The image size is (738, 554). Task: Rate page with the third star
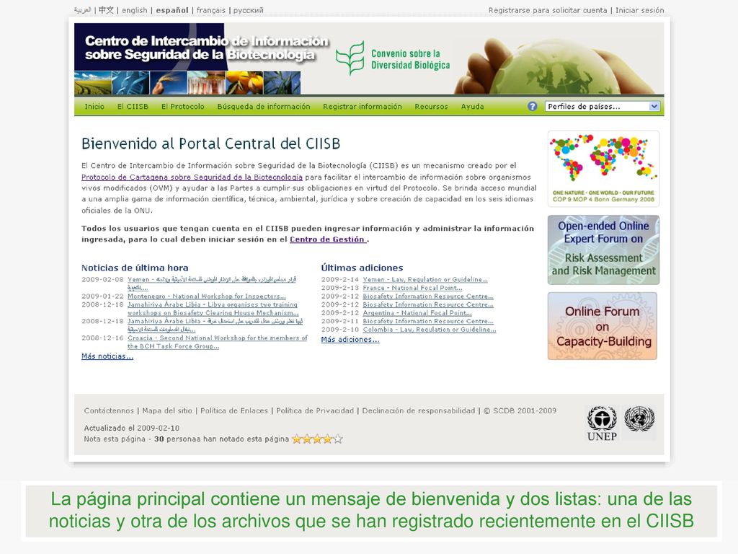tap(317, 439)
